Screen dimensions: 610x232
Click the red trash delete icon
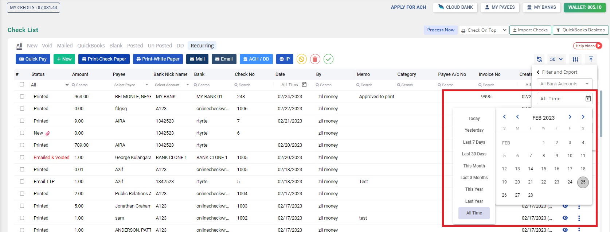pyautogui.click(x=315, y=59)
